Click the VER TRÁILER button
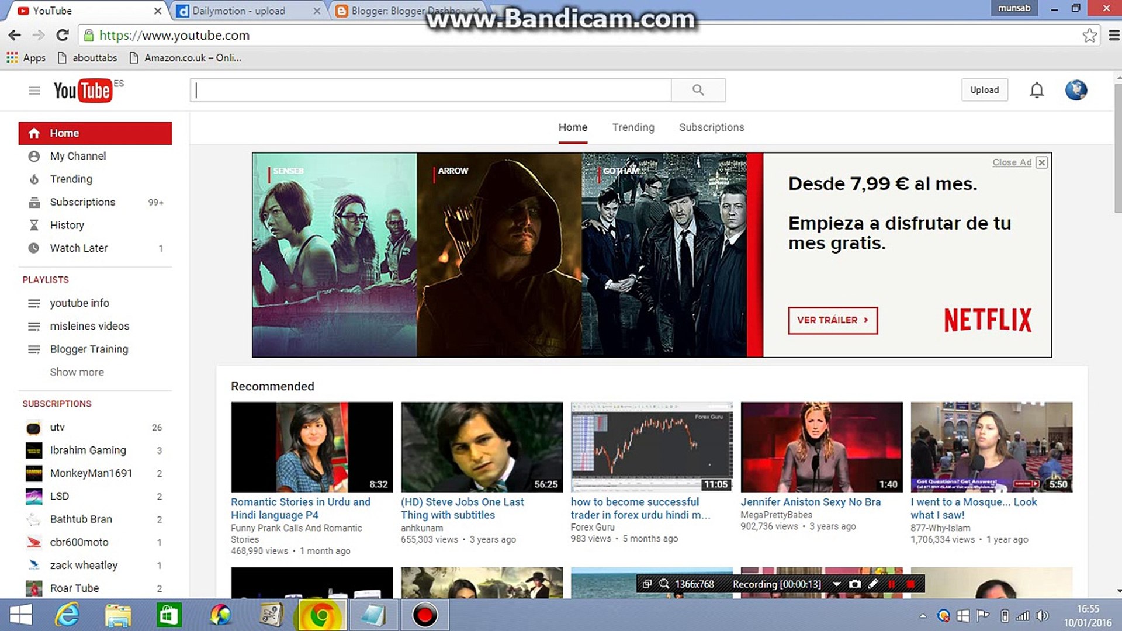This screenshot has width=1122, height=631. pos(832,320)
